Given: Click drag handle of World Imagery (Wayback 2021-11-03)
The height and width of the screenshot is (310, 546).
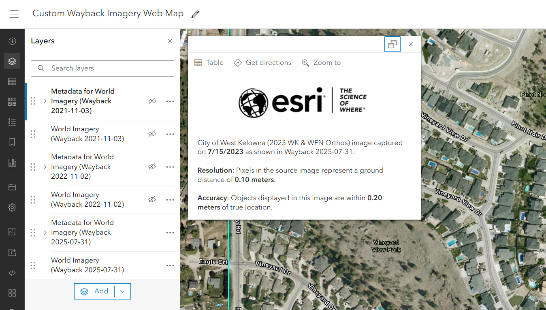Looking at the screenshot, I should coord(33,134).
